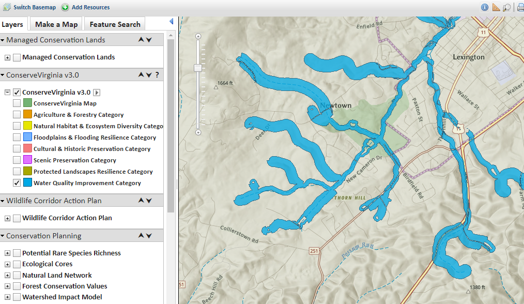Open the Print tool
The height and width of the screenshot is (304, 524).
pyautogui.click(x=521, y=7)
